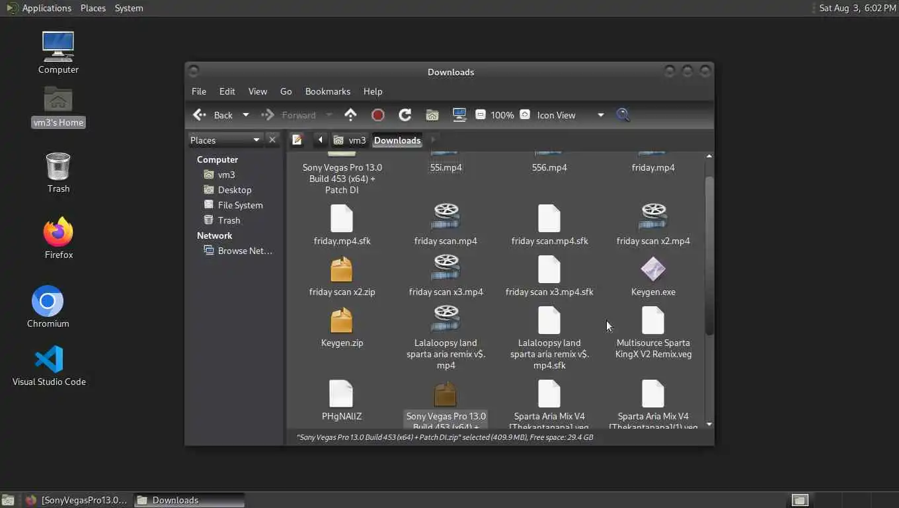899x508 pixels.
Task: Reload the Downloads folder view
Action: tap(405, 115)
